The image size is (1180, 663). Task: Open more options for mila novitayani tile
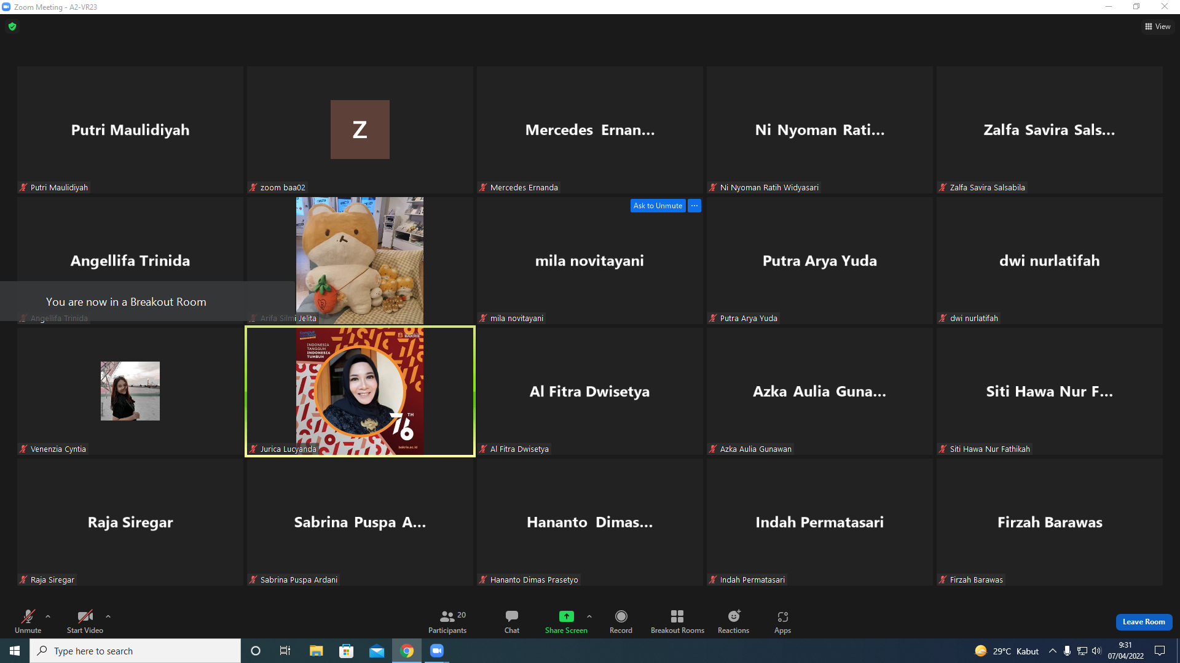click(x=694, y=206)
